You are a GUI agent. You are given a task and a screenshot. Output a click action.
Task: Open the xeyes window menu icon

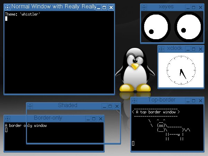point(144,7)
